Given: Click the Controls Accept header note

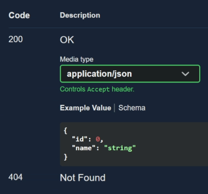Looking at the screenshot, I should pyautogui.click(x=97, y=89).
